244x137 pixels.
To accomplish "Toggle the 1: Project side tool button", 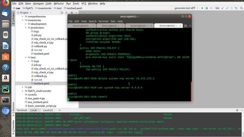I will (x=13, y=18).
